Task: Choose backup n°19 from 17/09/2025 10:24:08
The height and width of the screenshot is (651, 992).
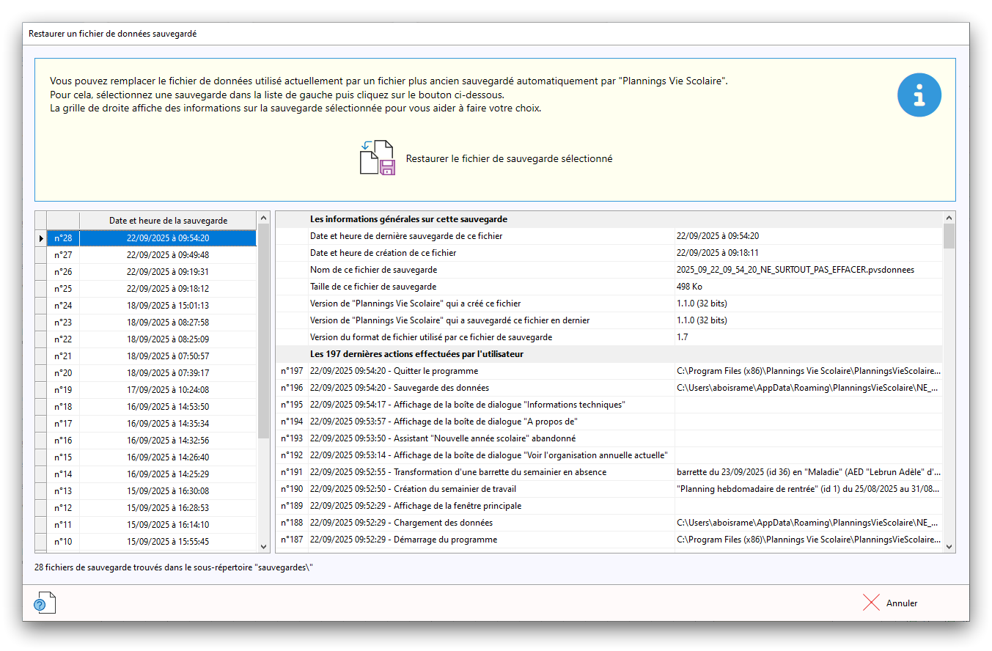Action: (167, 390)
